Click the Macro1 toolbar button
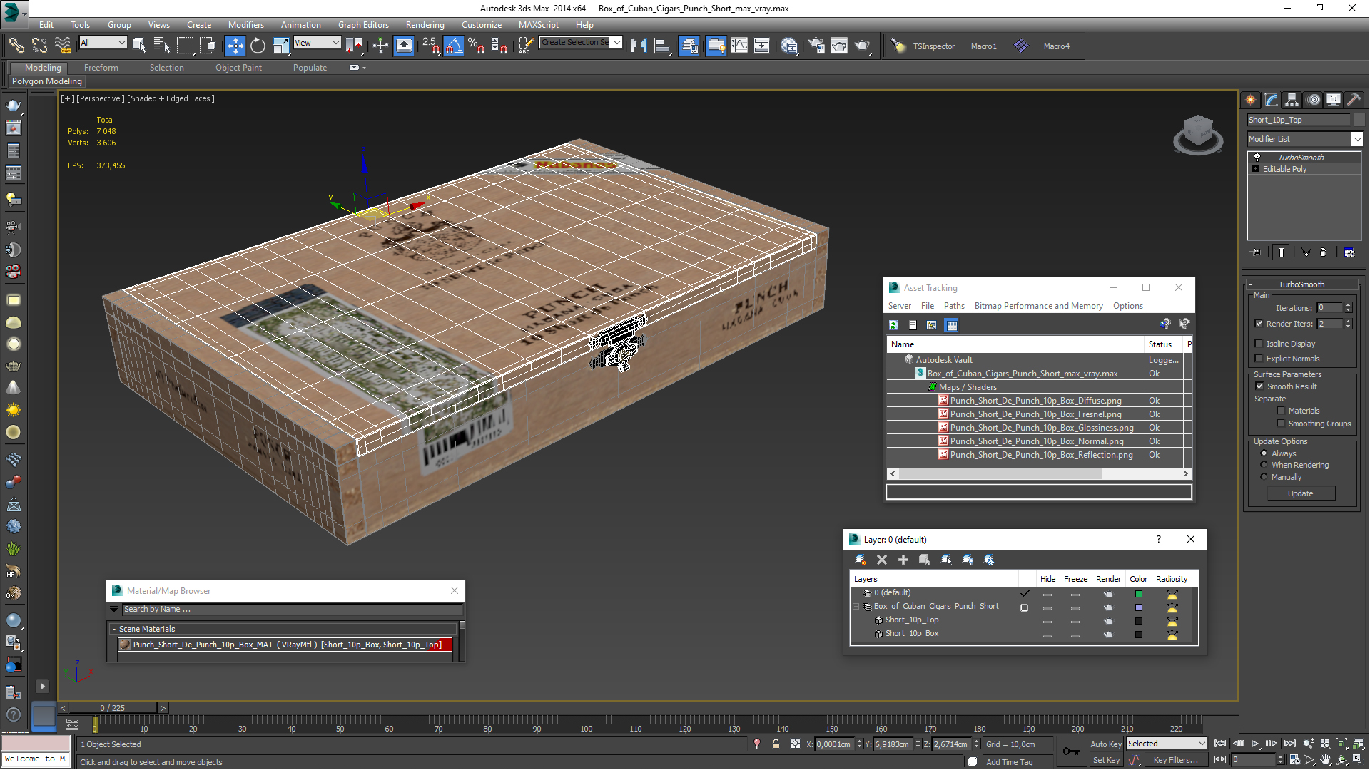 [x=983, y=46]
